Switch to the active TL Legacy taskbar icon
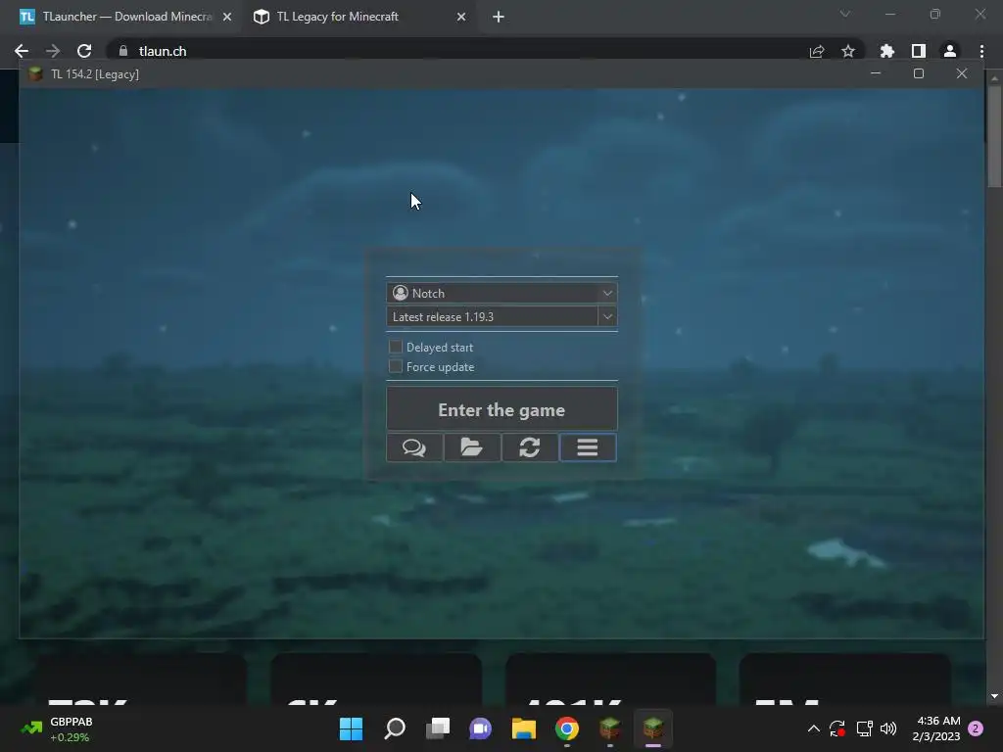Screen dimensions: 1003x752 (653, 728)
